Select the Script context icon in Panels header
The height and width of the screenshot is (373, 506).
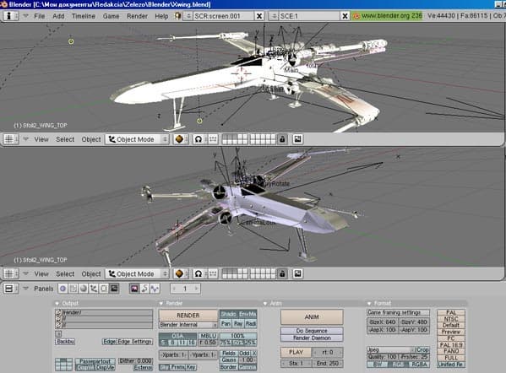pyautogui.click(x=73, y=289)
